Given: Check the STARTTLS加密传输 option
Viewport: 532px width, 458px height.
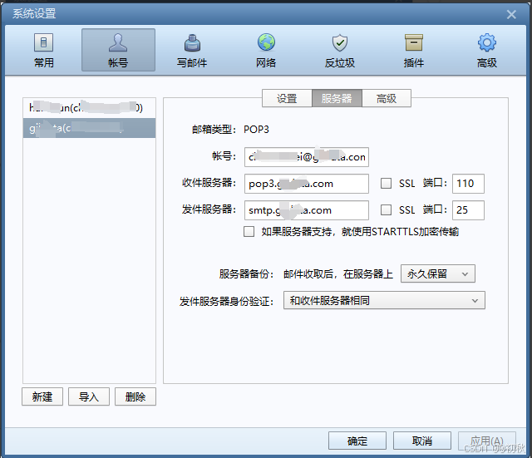Looking at the screenshot, I should click(249, 232).
